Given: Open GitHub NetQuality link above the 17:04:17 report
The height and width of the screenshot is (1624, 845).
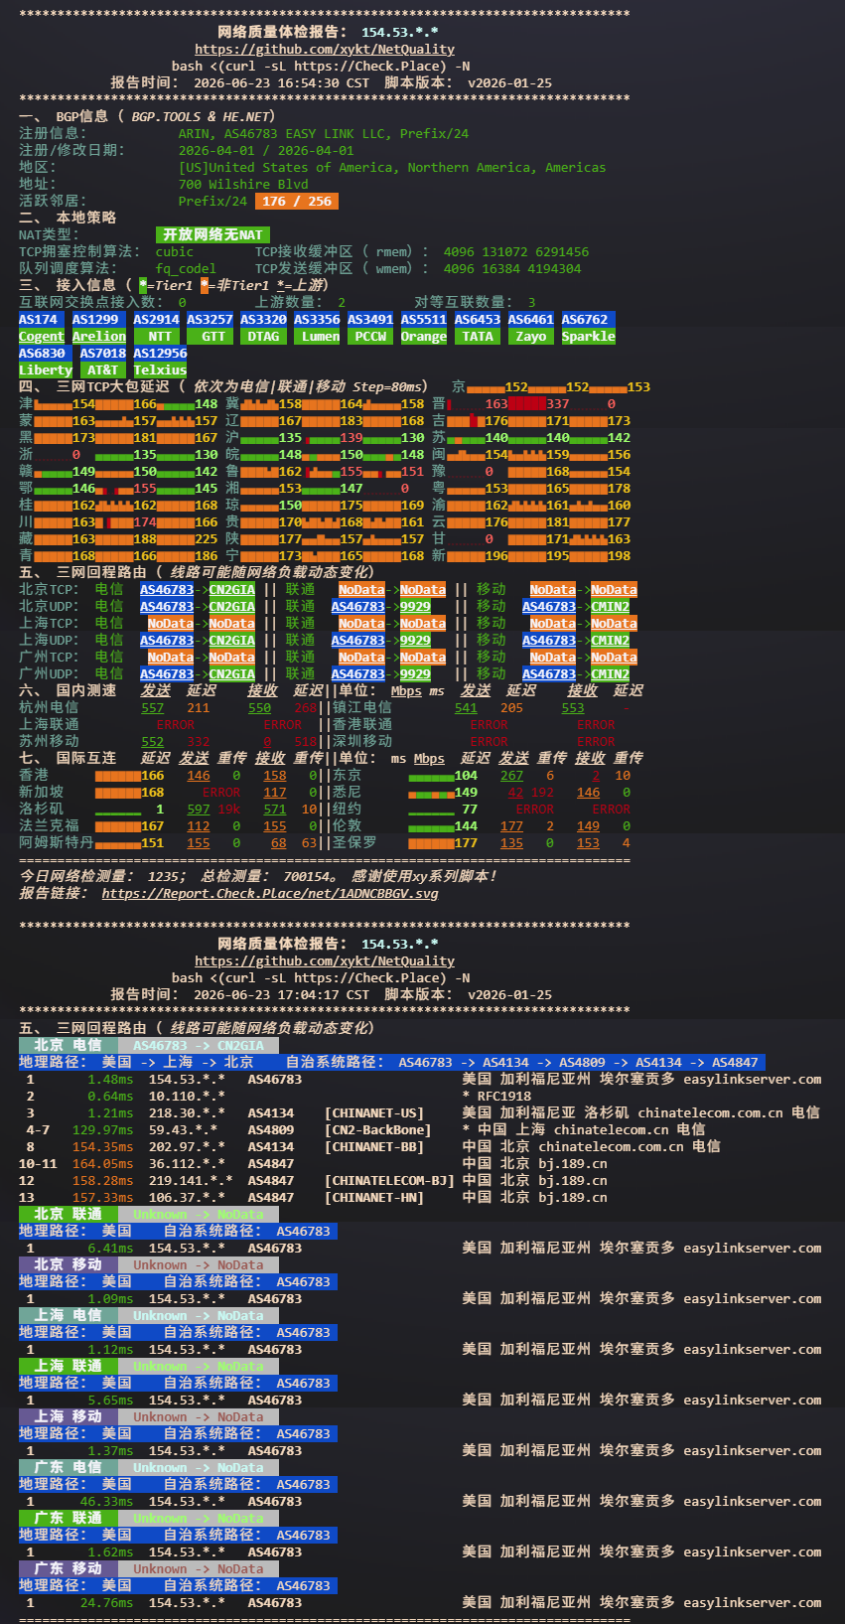Looking at the screenshot, I should pyautogui.click(x=325, y=960).
